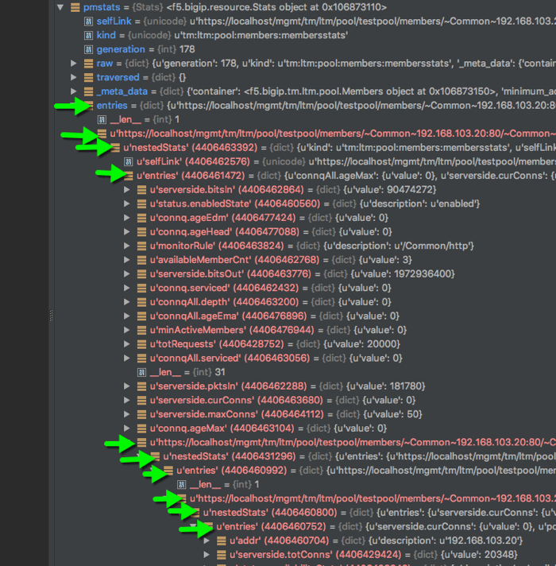556x566 pixels.
Task: Expand u'connq.ageEdm' entry
Action: tap(126, 218)
